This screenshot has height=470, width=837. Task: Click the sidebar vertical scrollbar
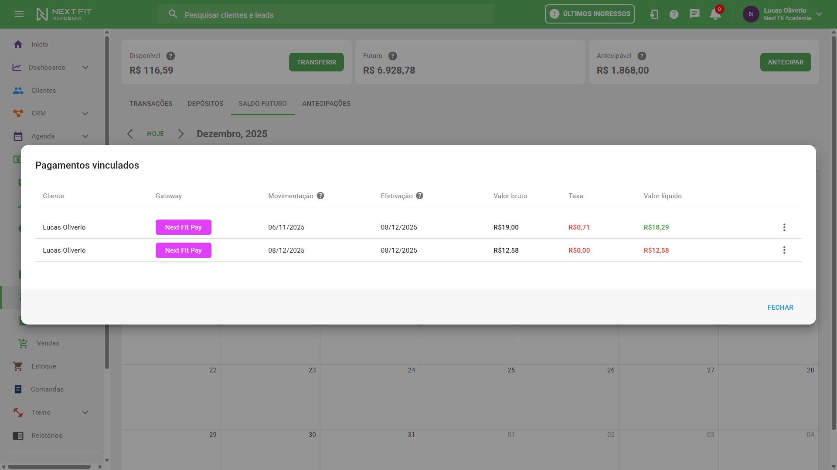[x=107, y=202]
